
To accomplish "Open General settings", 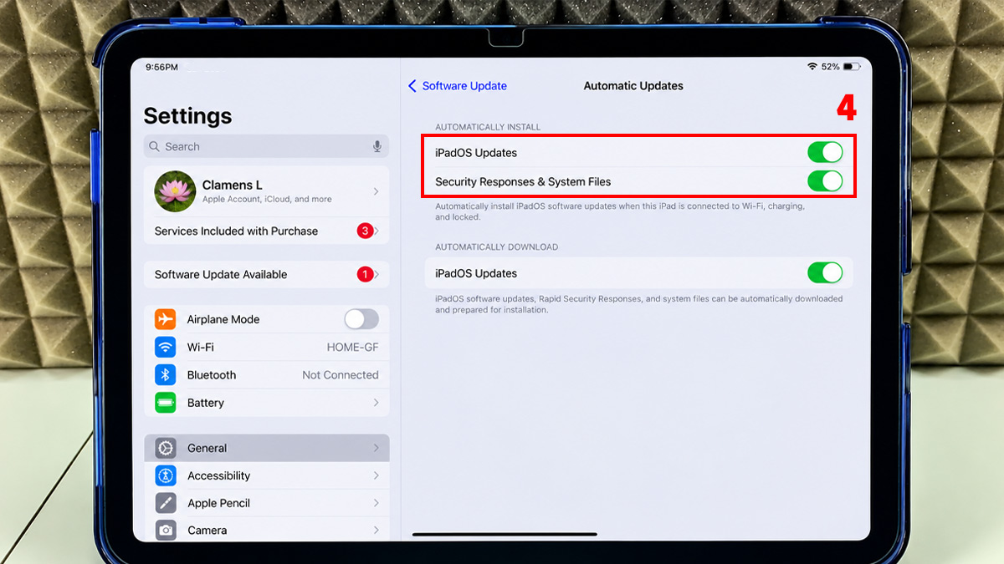I will click(267, 448).
